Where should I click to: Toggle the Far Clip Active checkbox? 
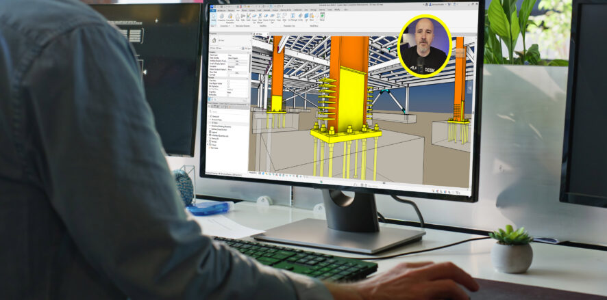coord(228,87)
